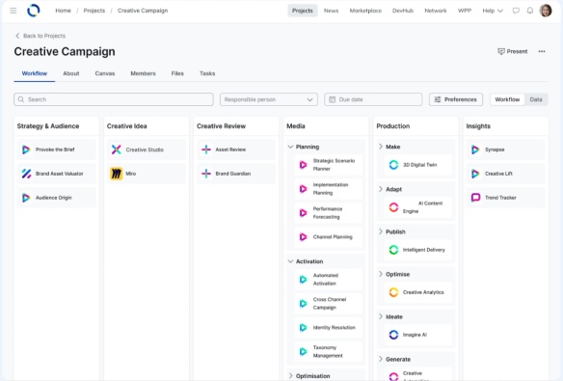Open Network in top navigation
563x381 pixels.
point(436,11)
